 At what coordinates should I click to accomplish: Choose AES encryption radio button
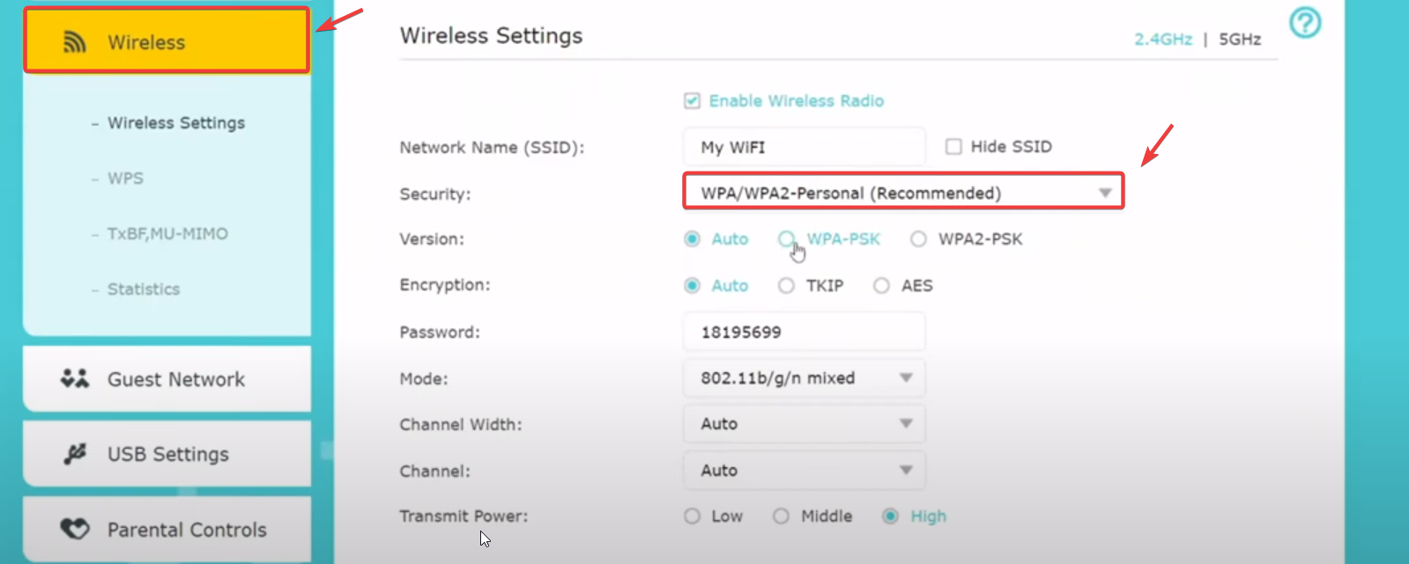click(881, 286)
